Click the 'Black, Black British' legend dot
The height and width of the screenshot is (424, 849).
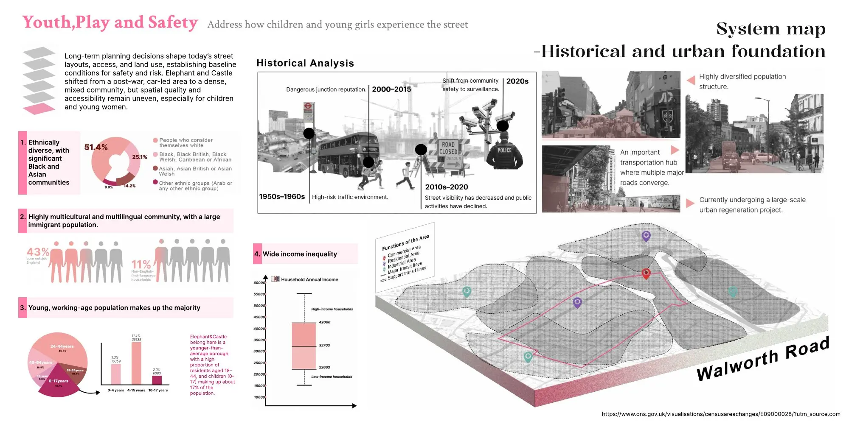click(x=155, y=154)
